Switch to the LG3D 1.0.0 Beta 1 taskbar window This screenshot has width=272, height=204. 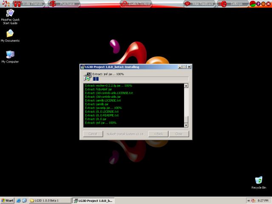[x=49, y=200]
